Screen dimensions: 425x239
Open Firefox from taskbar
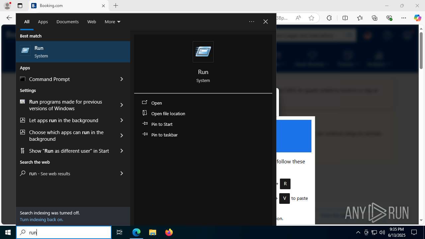pos(169,232)
